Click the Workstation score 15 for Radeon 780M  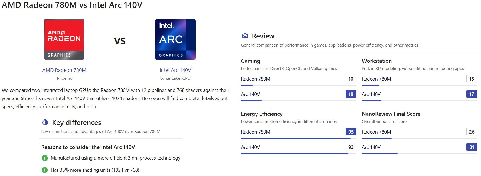(x=472, y=79)
